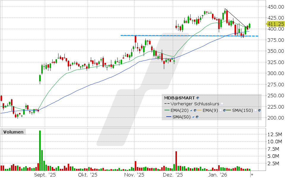
Task: Enable the SMA(150) indicator checkbox
Action: (x=255, y=110)
